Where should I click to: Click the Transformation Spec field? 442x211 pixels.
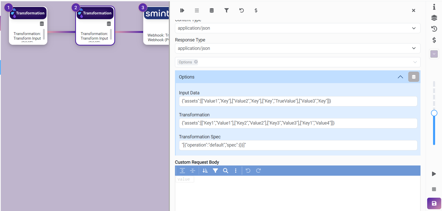pyautogui.click(x=298, y=145)
